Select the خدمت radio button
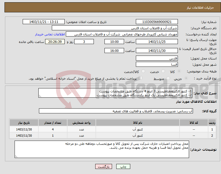Viewport: 221px width, 174px height. [163, 71]
